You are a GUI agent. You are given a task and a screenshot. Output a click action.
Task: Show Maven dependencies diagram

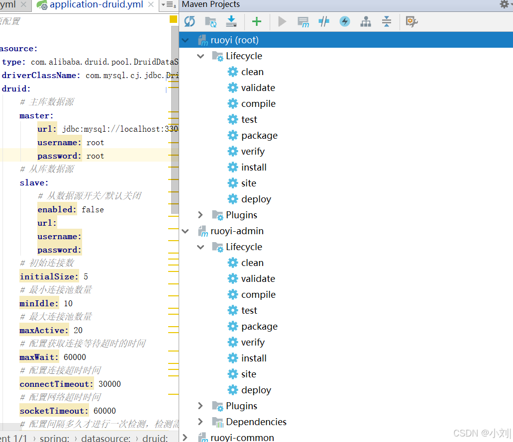point(366,21)
